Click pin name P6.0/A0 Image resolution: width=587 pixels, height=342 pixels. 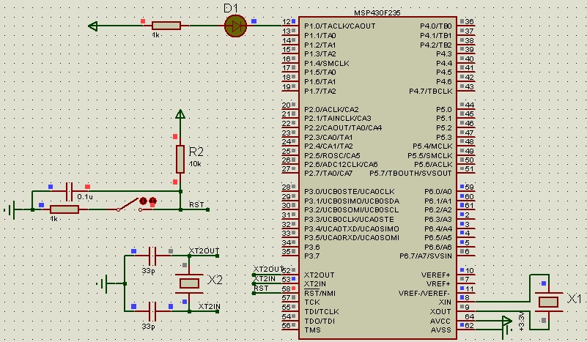tap(438, 192)
